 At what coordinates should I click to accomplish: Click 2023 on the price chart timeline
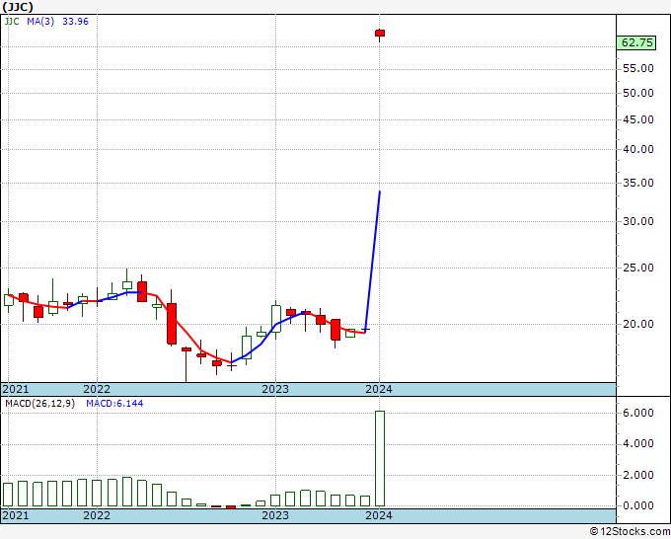point(275,390)
